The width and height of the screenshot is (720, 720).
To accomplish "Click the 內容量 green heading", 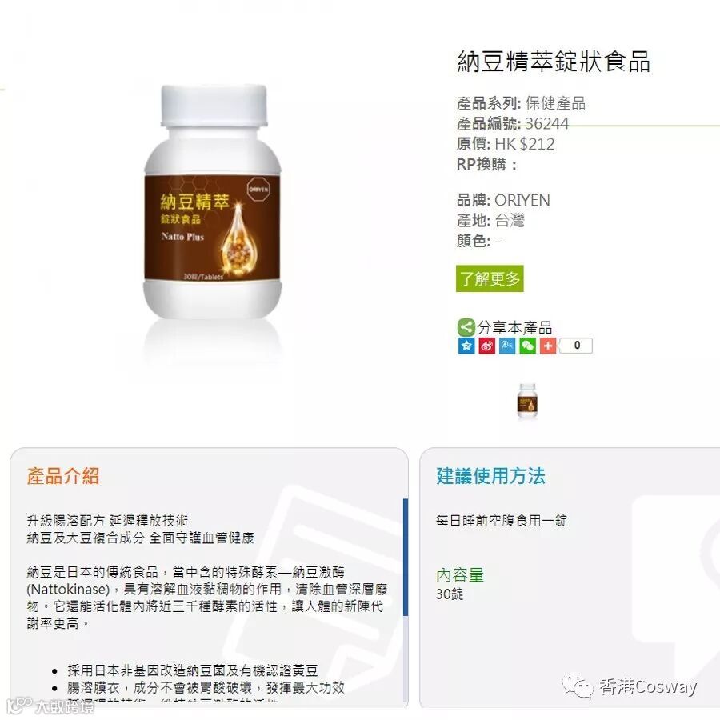I will tap(460, 575).
